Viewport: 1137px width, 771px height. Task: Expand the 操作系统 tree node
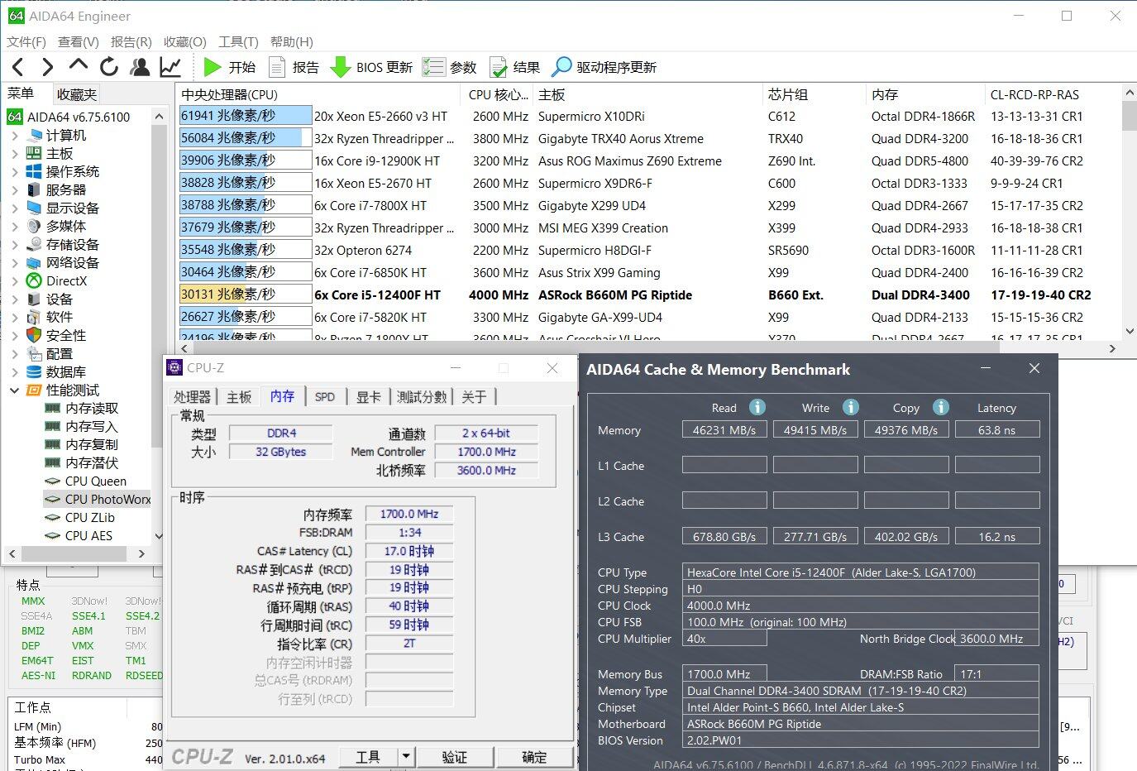click(x=15, y=171)
